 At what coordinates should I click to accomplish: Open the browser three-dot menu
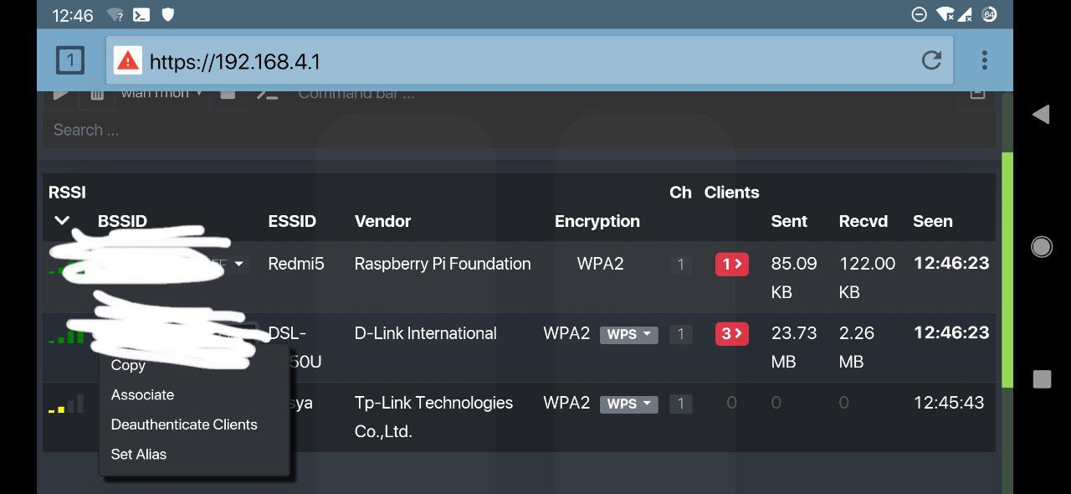(984, 60)
